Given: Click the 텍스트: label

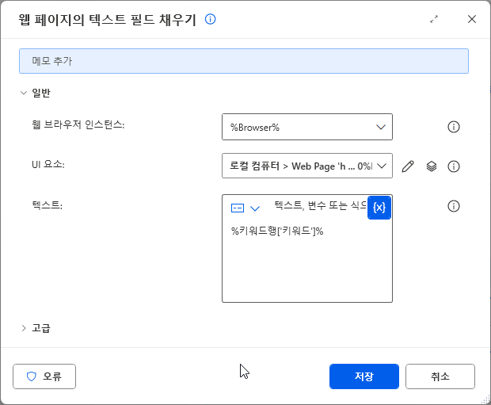Looking at the screenshot, I should 47,205.
